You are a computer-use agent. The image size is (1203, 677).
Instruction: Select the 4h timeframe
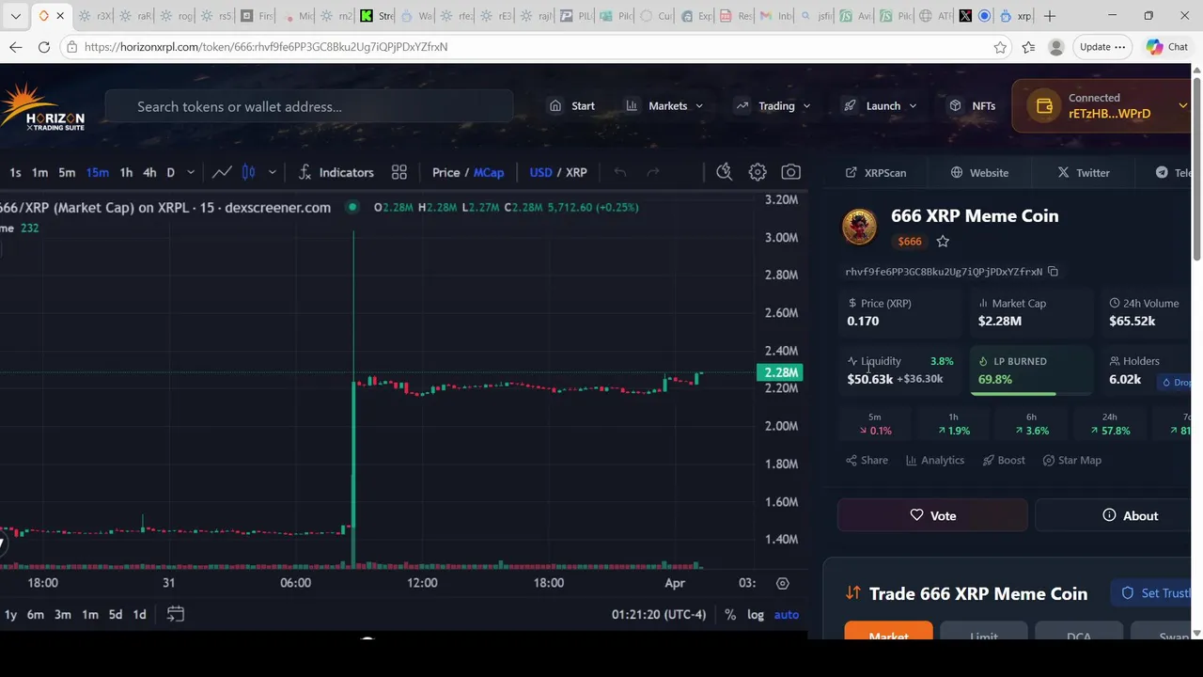[x=149, y=172]
